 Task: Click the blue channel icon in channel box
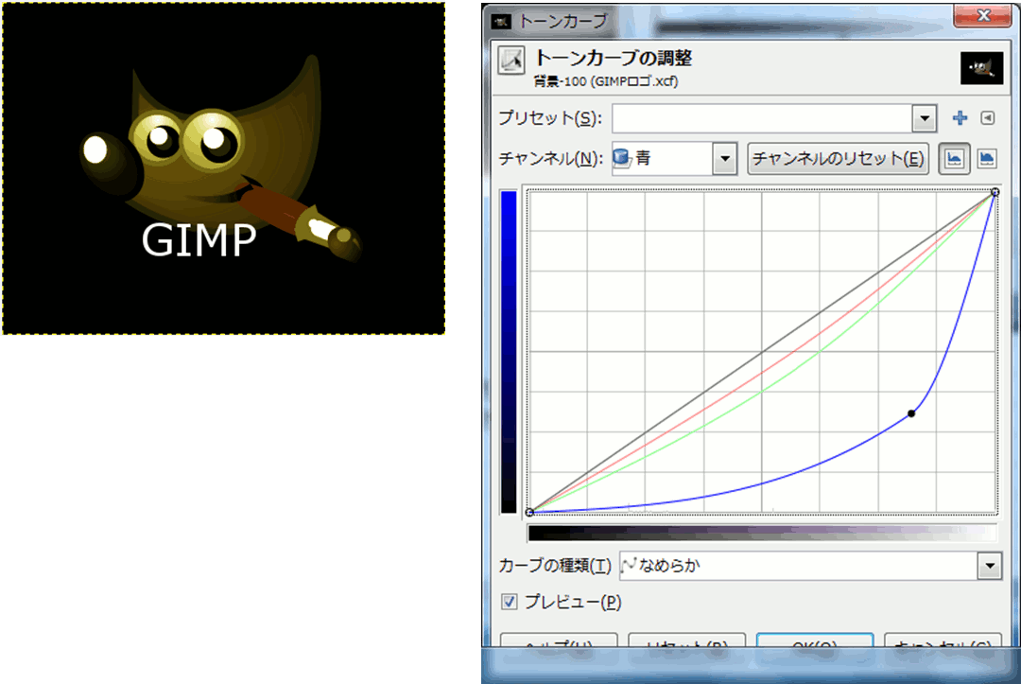[622, 159]
